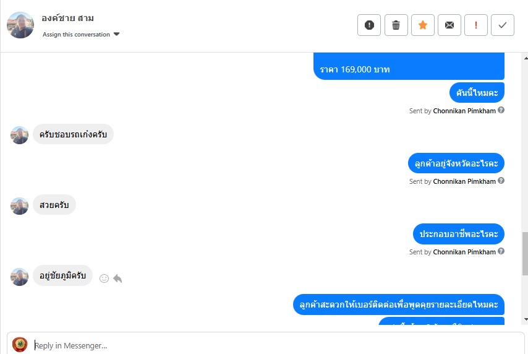
Task: Click the chat scrollbar thumb
Action: pos(525,254)
